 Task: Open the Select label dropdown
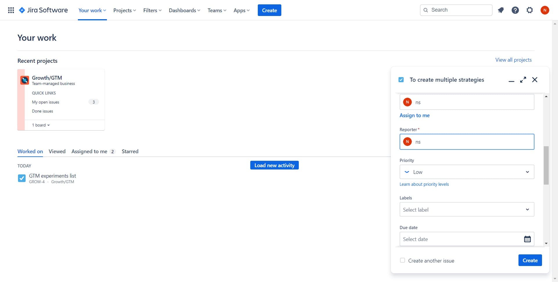pyautogui.click(x=466, y=209)
